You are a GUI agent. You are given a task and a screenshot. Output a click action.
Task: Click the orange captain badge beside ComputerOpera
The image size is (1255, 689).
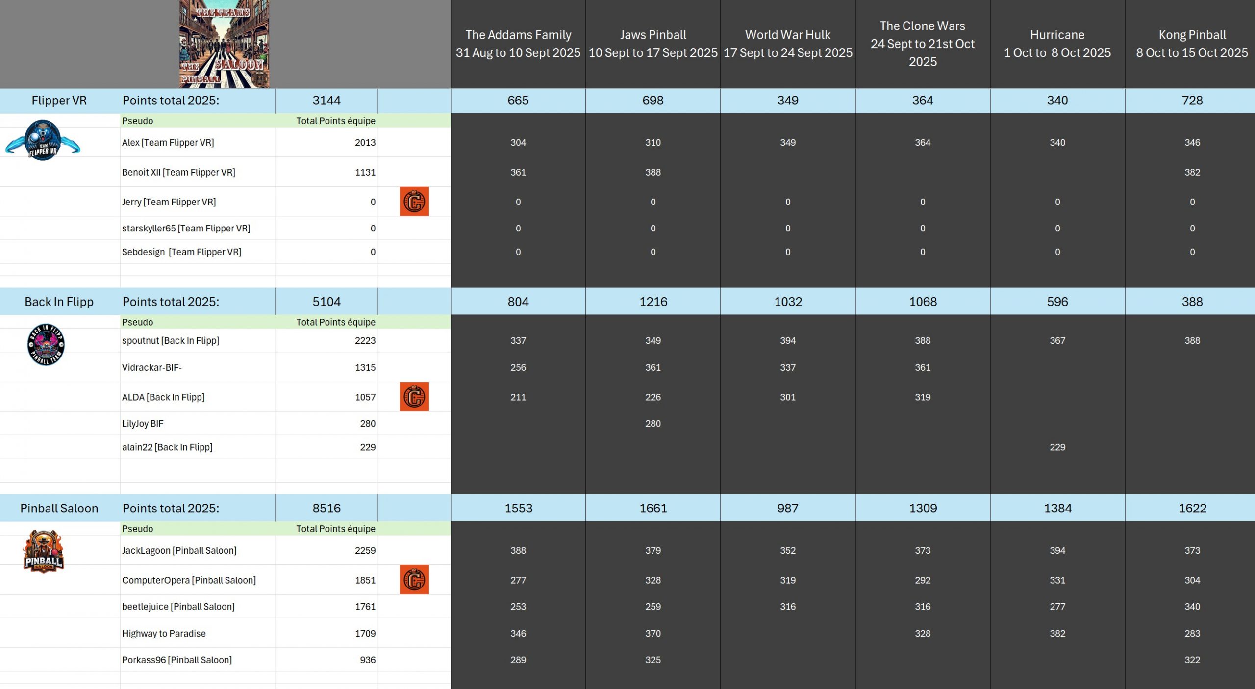point(414,580)
